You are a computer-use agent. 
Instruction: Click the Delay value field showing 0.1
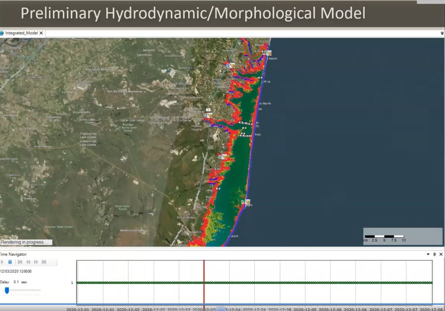[16, 282]
